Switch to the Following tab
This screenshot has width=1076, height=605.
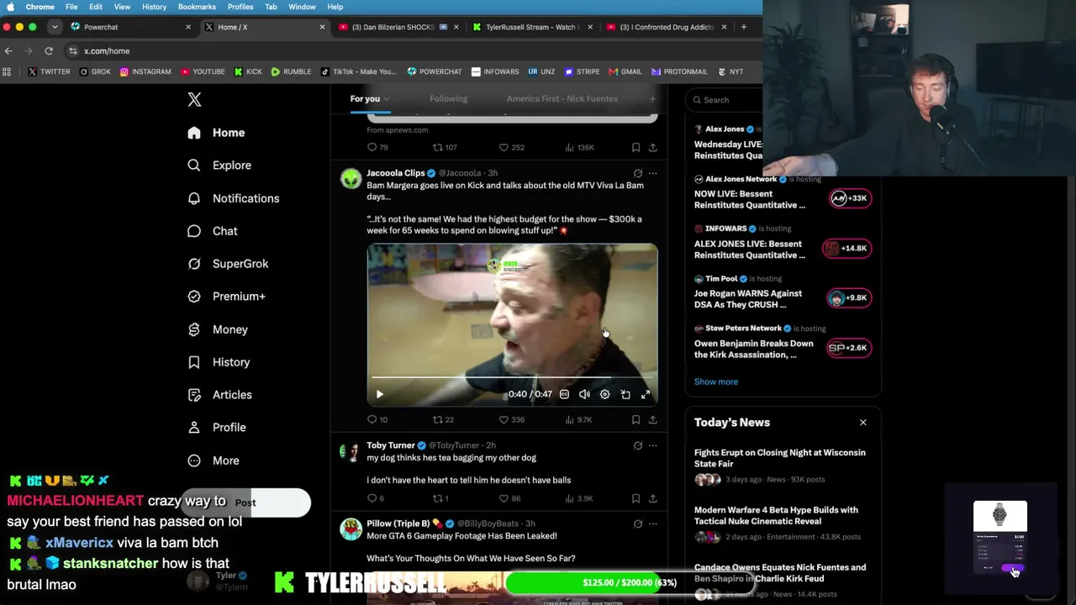point(448,99)
